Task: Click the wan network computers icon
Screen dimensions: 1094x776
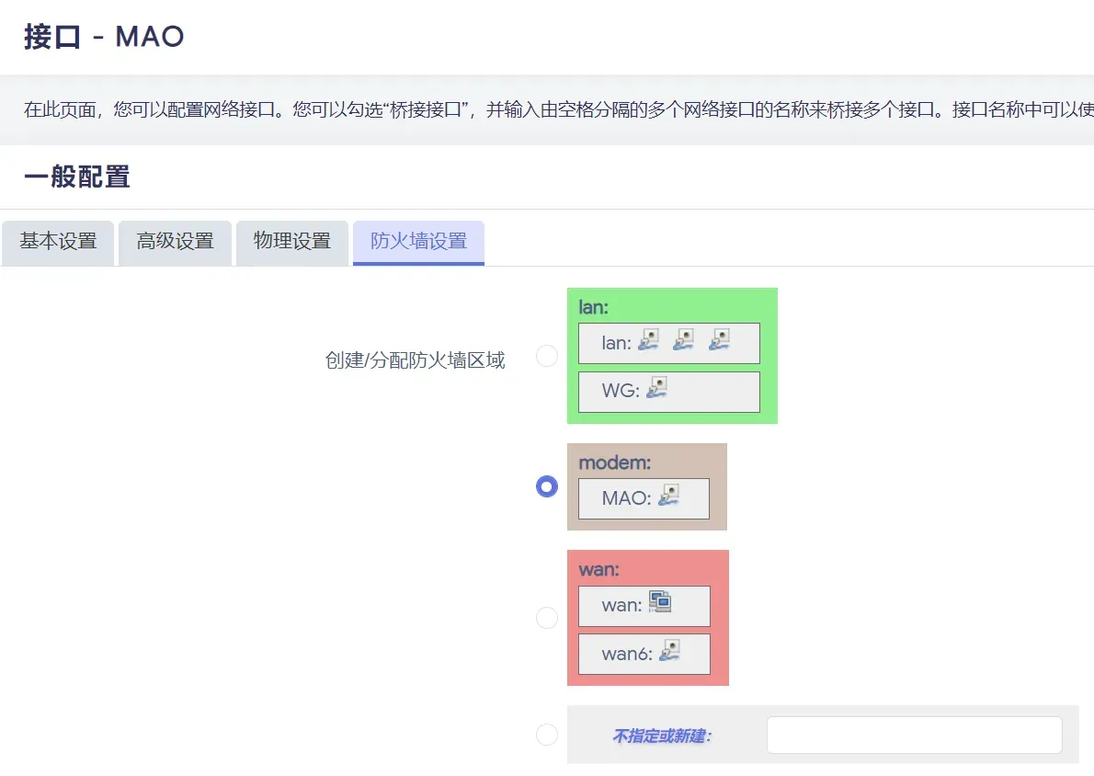Action: (x=660, y=601)
